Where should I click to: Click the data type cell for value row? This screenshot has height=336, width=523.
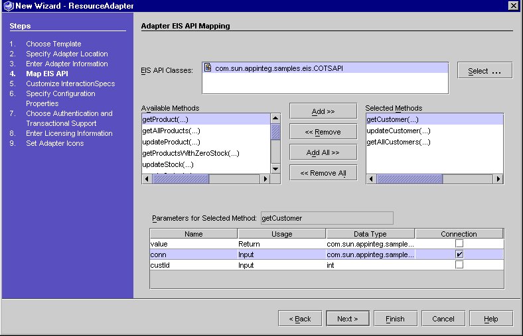coord(370,244)
